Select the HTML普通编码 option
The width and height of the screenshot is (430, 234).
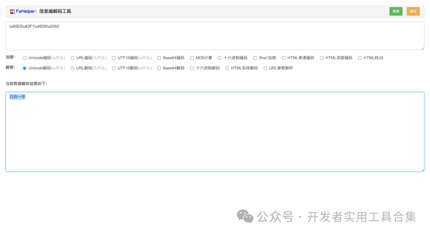coord(283,58)
